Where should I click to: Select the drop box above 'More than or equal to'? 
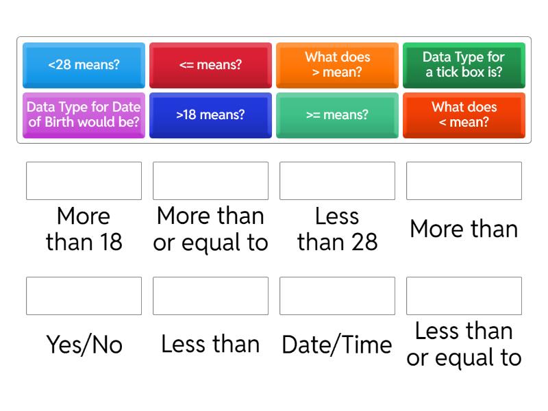(210, 181)
